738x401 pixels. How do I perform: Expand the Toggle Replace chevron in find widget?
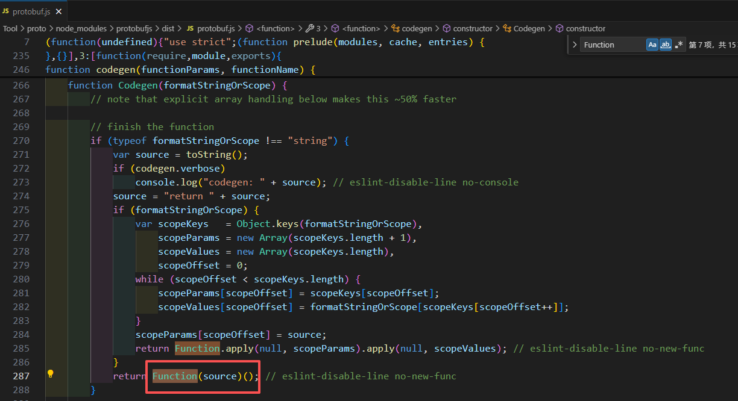(574, 45)
